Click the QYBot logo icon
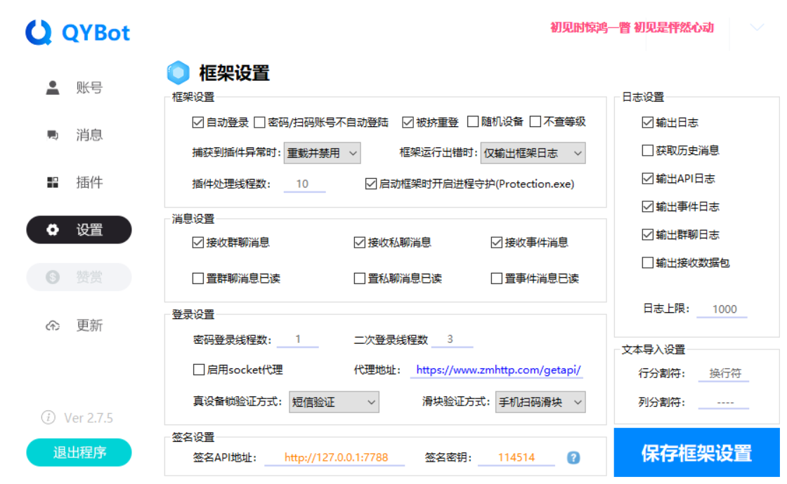The width and height of the screenshot is (787, 484). (39, 32)
